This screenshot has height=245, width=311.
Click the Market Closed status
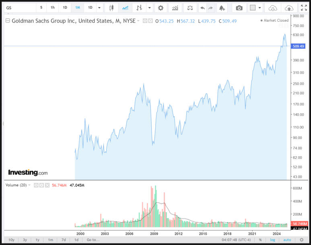(274, 20)
